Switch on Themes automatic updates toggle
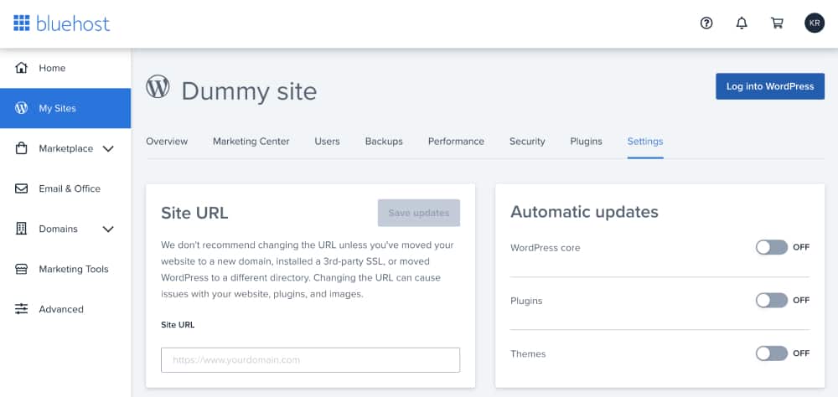The height and width of the screenshot is (397, 838). [x=771, y=353]
